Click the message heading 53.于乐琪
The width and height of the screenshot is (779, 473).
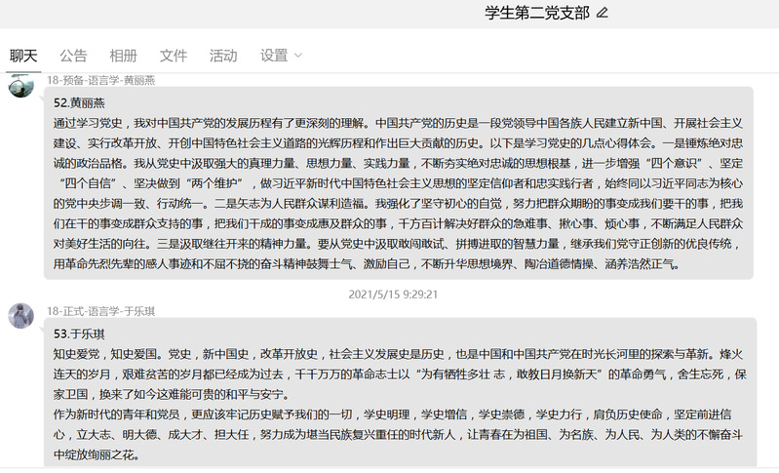(79, 334)
